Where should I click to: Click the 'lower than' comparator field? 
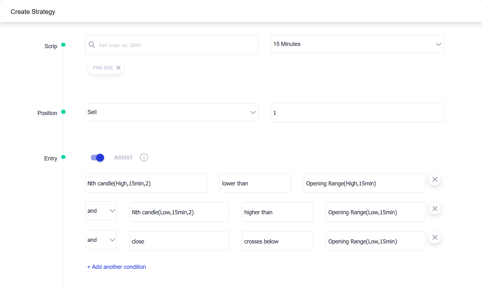pos(255,183)
